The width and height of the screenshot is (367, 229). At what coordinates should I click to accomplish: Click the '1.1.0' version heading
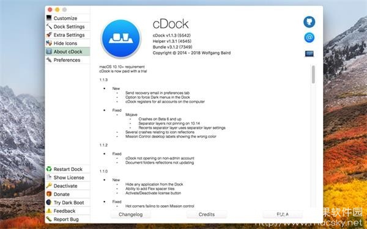[103, 171]
